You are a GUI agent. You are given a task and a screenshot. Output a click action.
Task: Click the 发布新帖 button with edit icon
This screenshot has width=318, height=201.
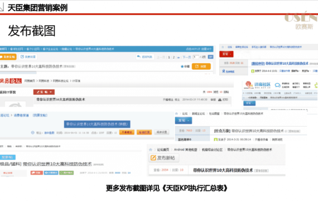point(164,158)
